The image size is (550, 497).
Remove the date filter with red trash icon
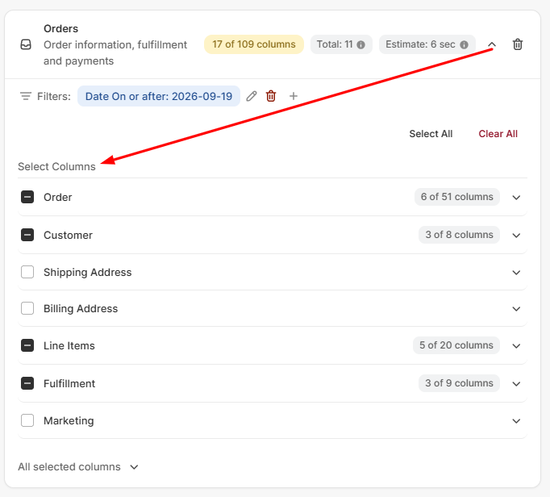(271, 96)
